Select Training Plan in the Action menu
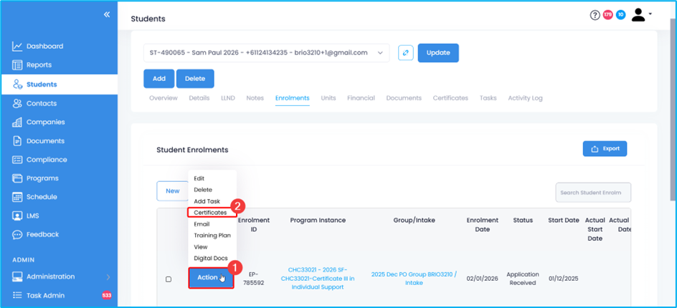Image resolution: width=677 pixels, height=308 pixels. 212,236
